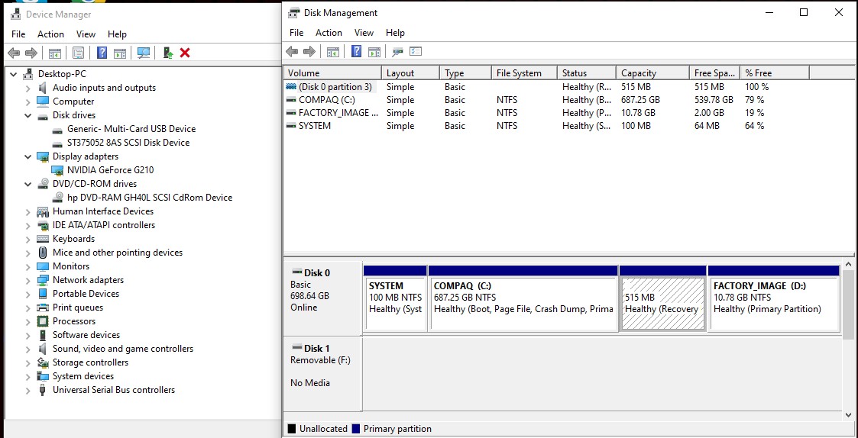Viewport: 858px width, 438px height.
Task: Click the Help icon in Disk Management toolbar
Action: (356, 51)
